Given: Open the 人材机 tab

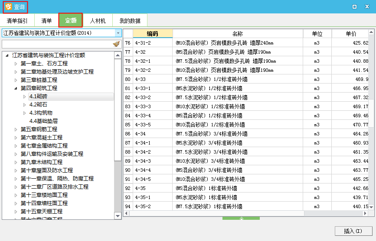Looking at the screenshot, I should coord(98,20).
